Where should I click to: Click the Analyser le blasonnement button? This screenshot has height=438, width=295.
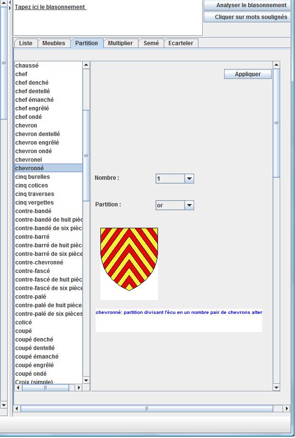coord(247,5)
